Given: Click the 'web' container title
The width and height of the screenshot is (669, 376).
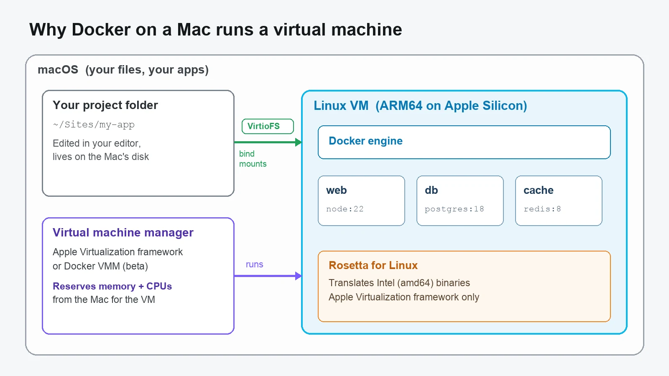Looking at the screenshot, I should point(336,191).
